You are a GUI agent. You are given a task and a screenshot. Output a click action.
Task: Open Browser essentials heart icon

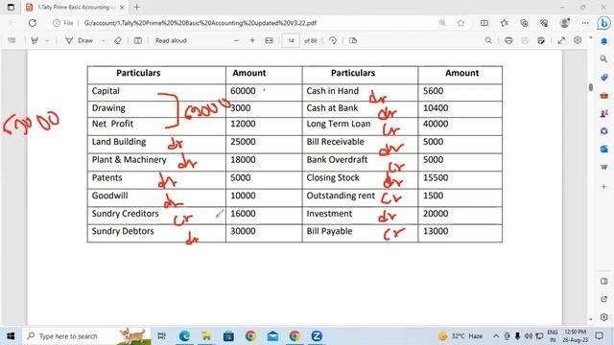click(544, 23)
